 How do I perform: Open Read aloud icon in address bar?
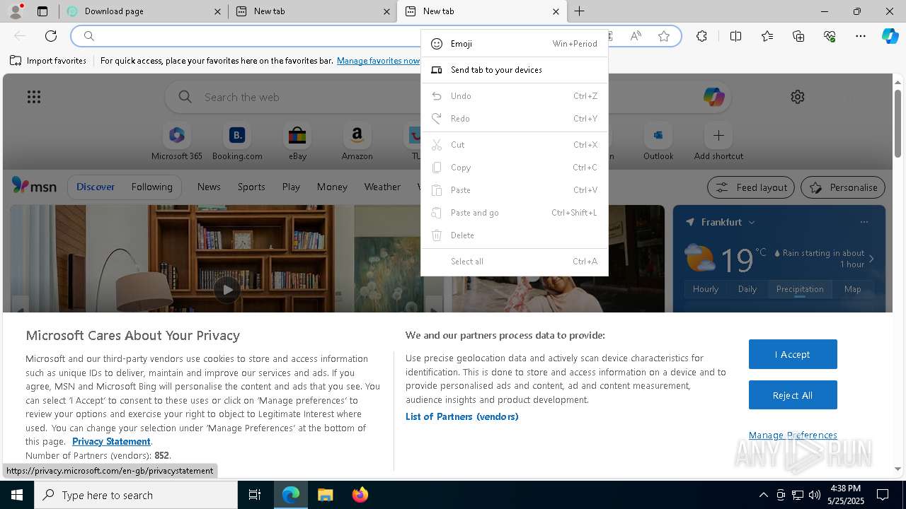(x=636, y=36)
